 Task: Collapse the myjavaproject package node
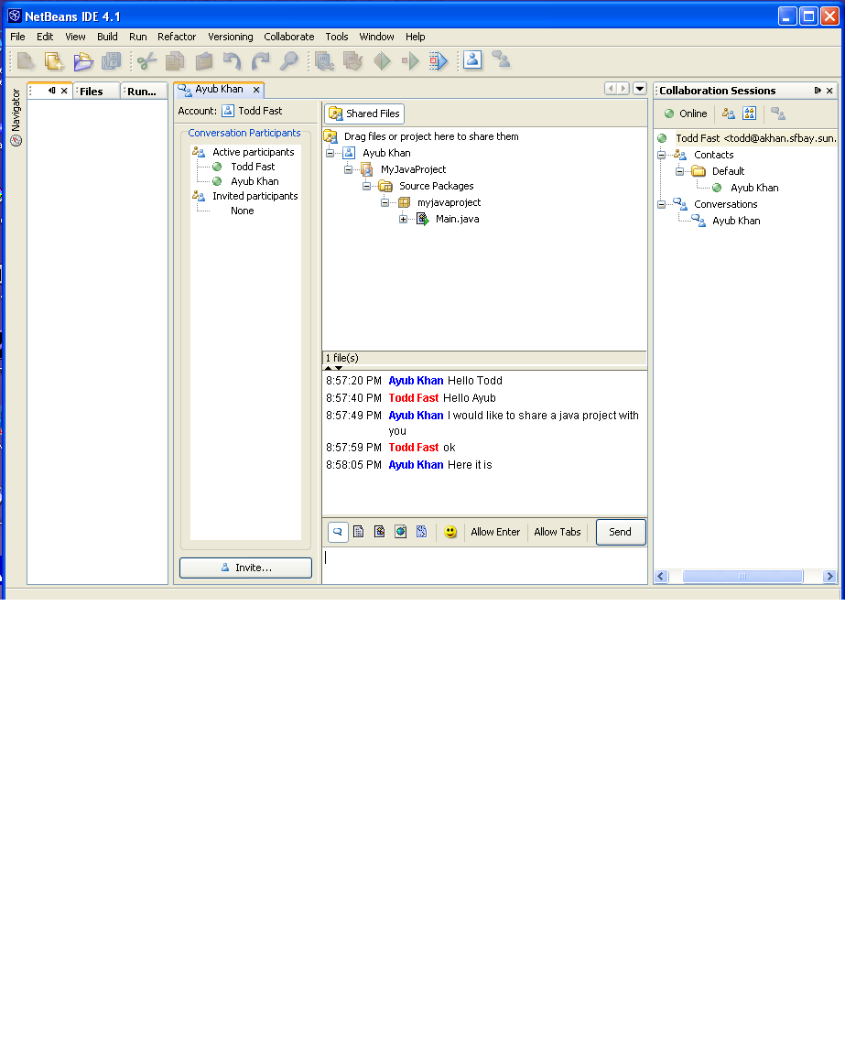tap(385, 202)
